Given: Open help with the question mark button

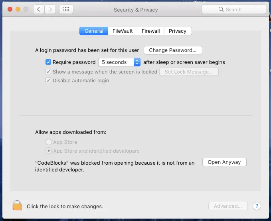Looking at the screenshot, I should pos(257,206).
